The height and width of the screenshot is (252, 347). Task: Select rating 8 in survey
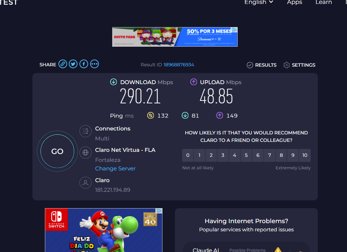click(x=281, y=155)
